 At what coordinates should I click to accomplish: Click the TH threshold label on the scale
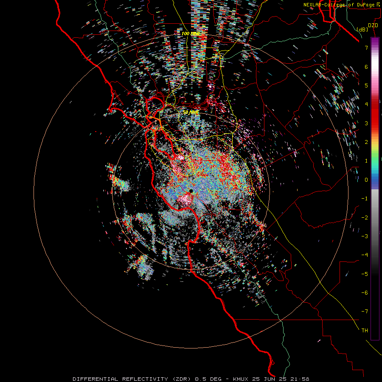coord(365,331)
